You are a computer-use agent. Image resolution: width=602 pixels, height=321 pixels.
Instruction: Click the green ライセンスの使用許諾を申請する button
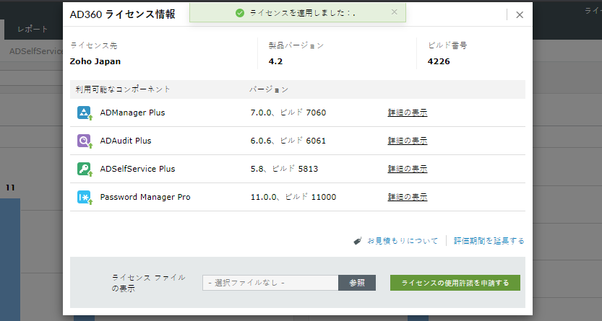click(455, 283)
